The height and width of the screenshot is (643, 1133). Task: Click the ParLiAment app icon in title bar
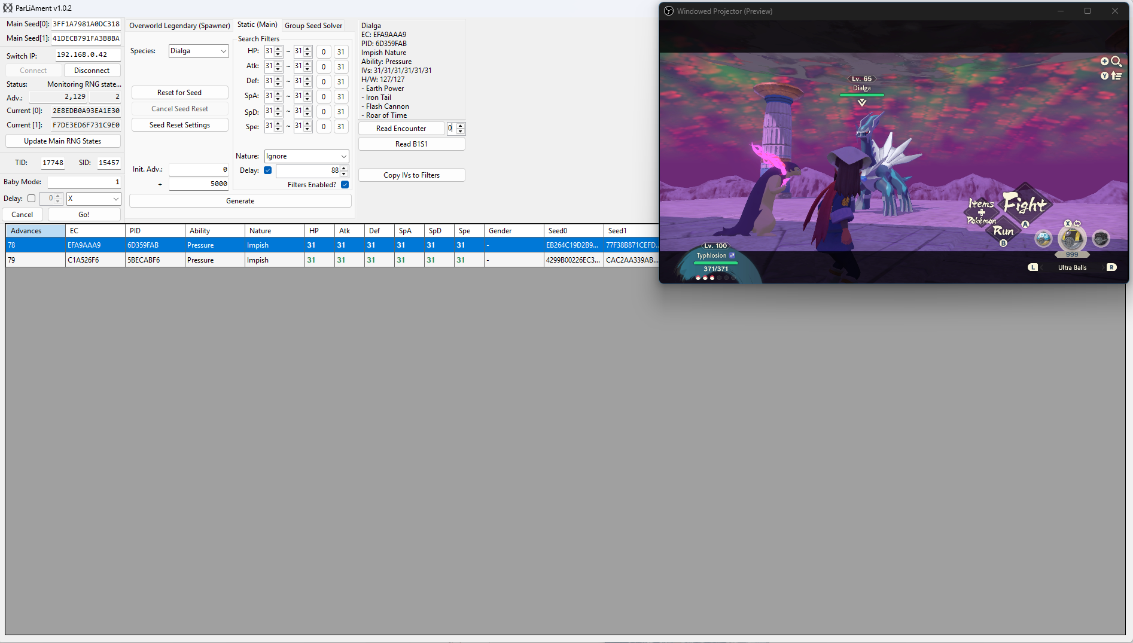(8, 8)
